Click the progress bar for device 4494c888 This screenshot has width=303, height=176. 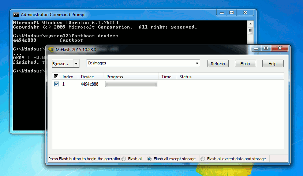pyautogui.click(x=131, y=84)
